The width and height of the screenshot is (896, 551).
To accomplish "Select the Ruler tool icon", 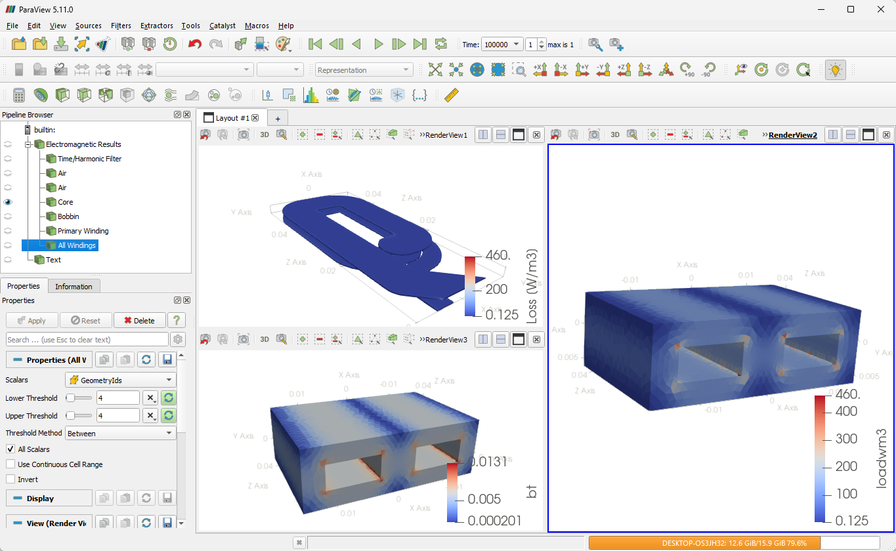I will click(x=451, y=95).
